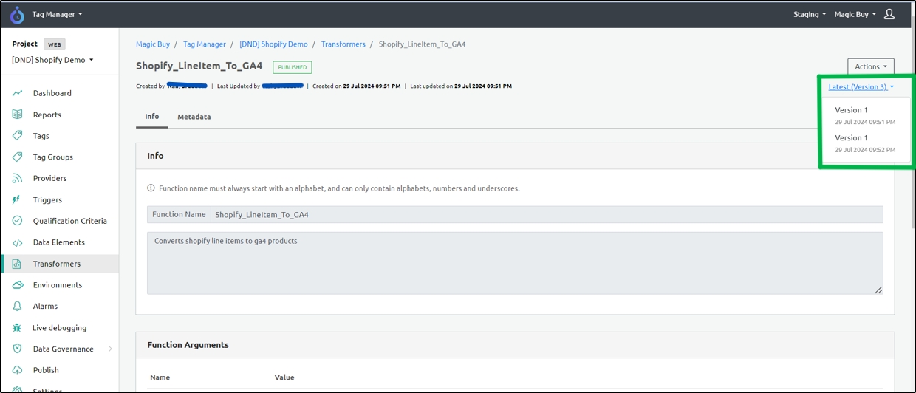Viewport: 916px width, 393px height.
Task: Switch to the Metadata tab
Action: [194, 117]
